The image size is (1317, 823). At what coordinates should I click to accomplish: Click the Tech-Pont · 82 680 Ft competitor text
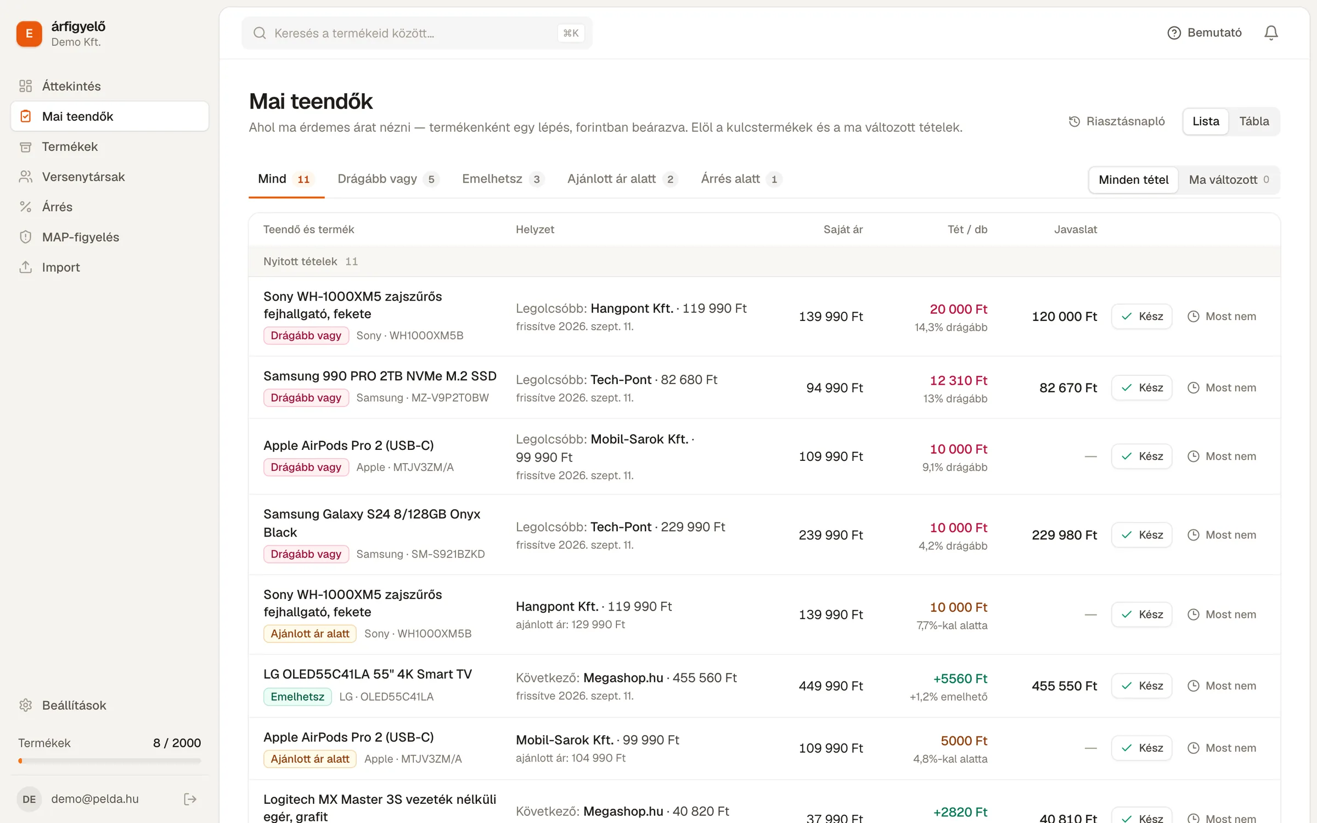[x=654, y=380]
